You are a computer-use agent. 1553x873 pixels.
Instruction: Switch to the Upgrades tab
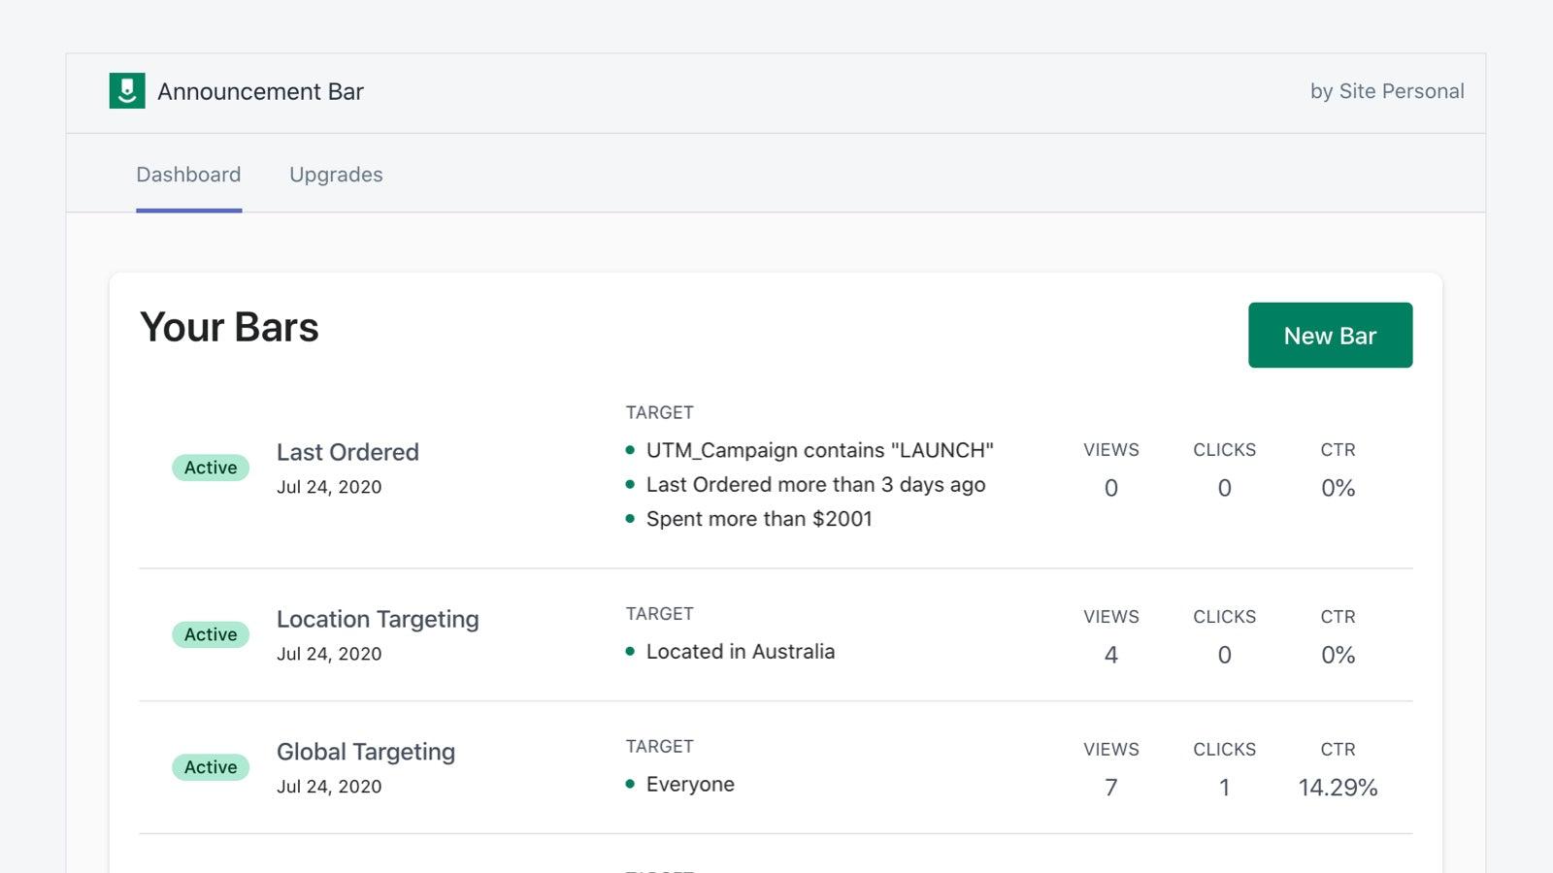coord(336,175)
